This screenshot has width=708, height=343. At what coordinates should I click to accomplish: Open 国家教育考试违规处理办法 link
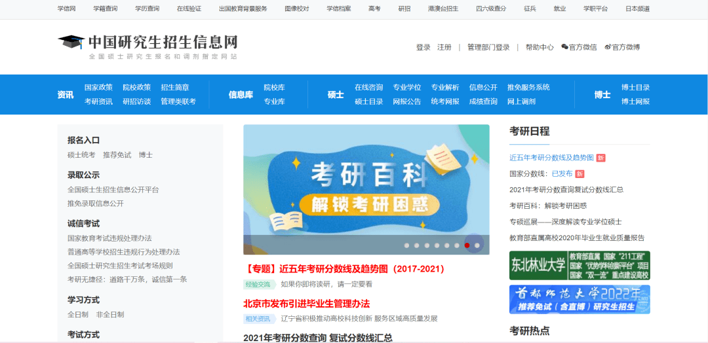click(x=109, y=238)
